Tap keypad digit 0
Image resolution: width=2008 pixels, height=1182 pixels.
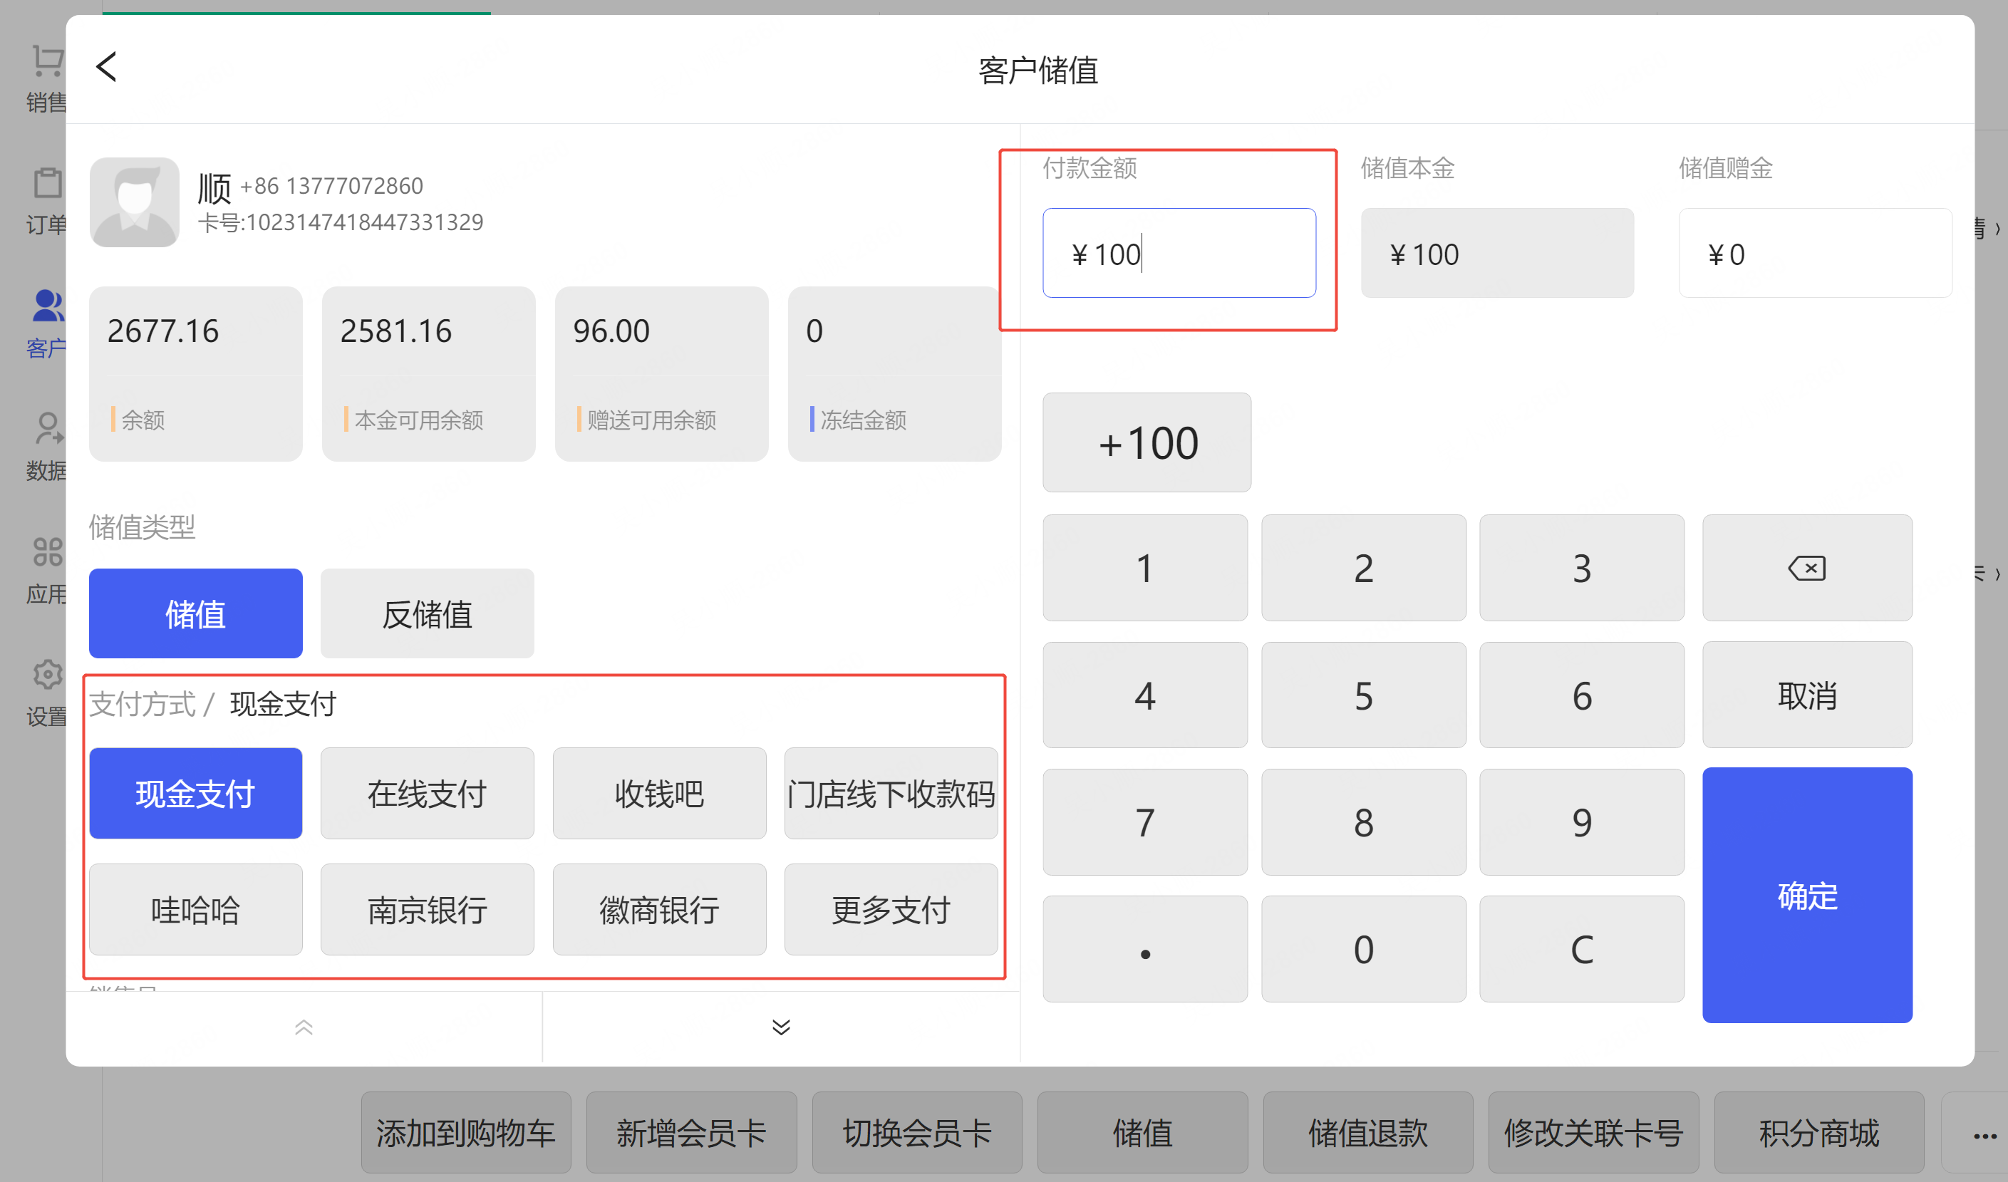(x=1363, y=948)
